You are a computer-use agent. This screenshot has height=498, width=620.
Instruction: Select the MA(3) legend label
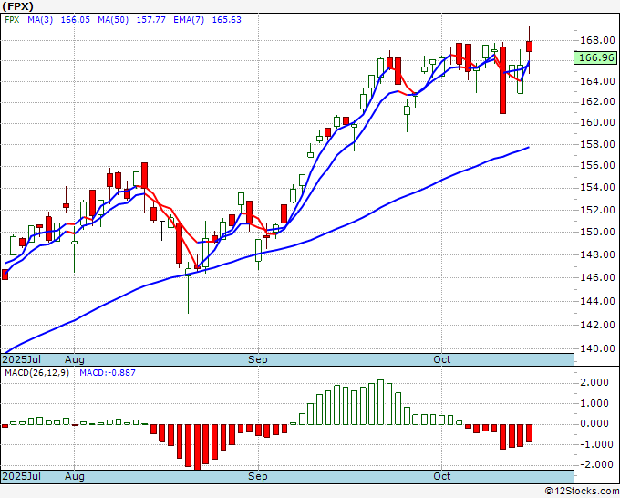click(x=40, y=20)
